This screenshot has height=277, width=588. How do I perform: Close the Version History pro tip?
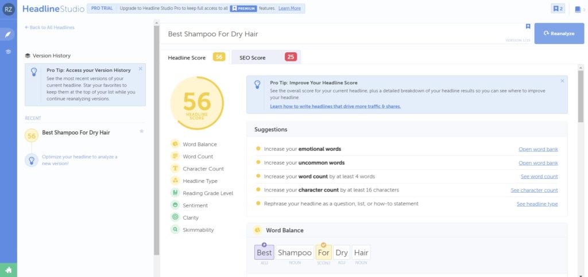tap(141, 69)
